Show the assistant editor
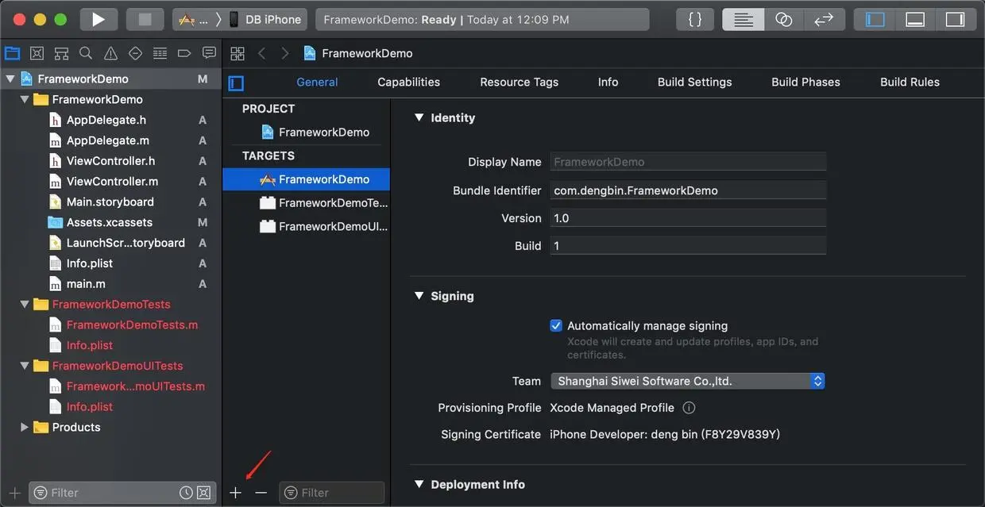This screenshot has width=985, height=507. point(784,20)
